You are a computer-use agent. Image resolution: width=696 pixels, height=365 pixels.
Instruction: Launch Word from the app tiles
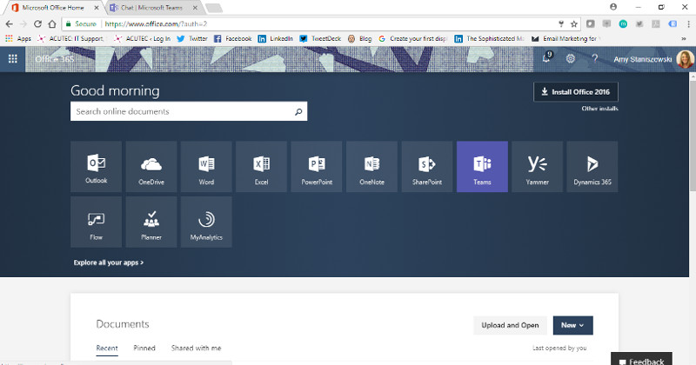coord(206,166)
